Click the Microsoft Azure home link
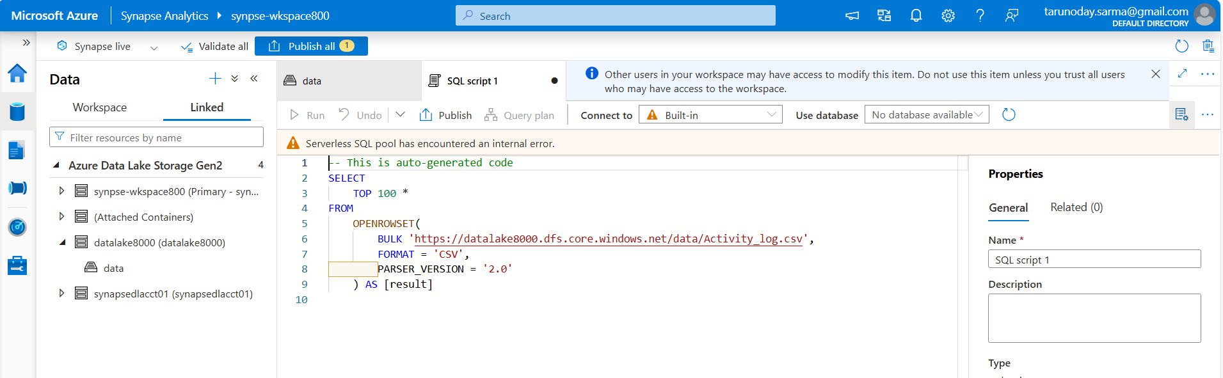Viewport: 1223px width, 378px height. pyautogui.click(x=55, y=16)
